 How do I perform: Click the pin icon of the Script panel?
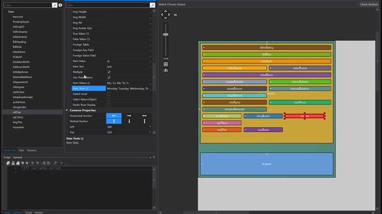154,157
